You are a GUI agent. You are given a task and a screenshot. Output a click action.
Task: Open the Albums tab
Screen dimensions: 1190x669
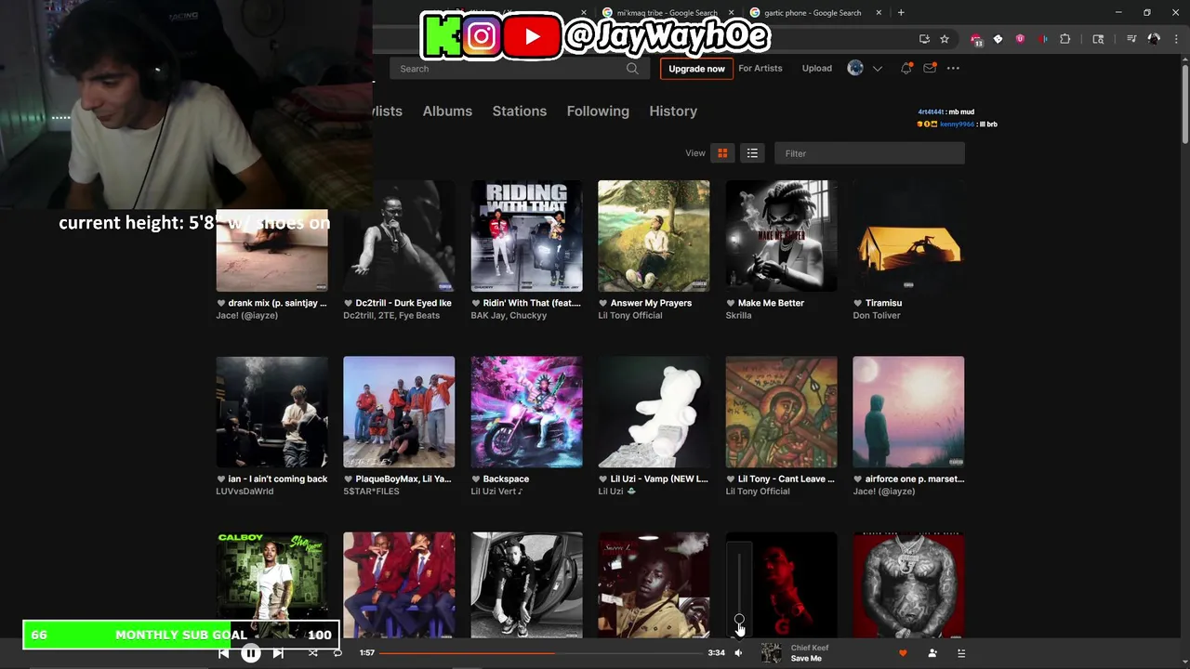[447, 111]
